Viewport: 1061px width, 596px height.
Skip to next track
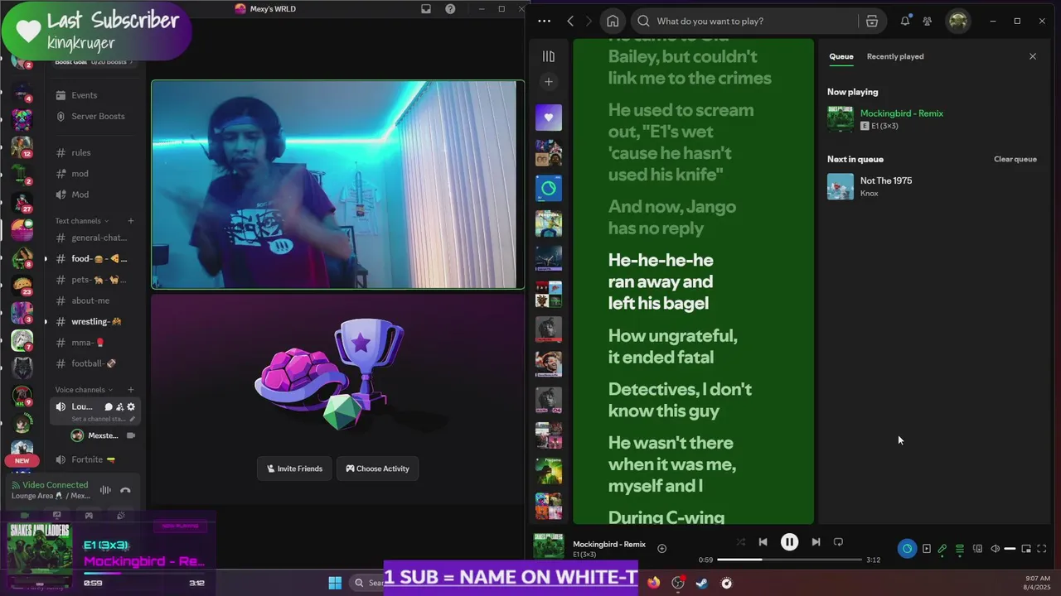pos(816,542)
